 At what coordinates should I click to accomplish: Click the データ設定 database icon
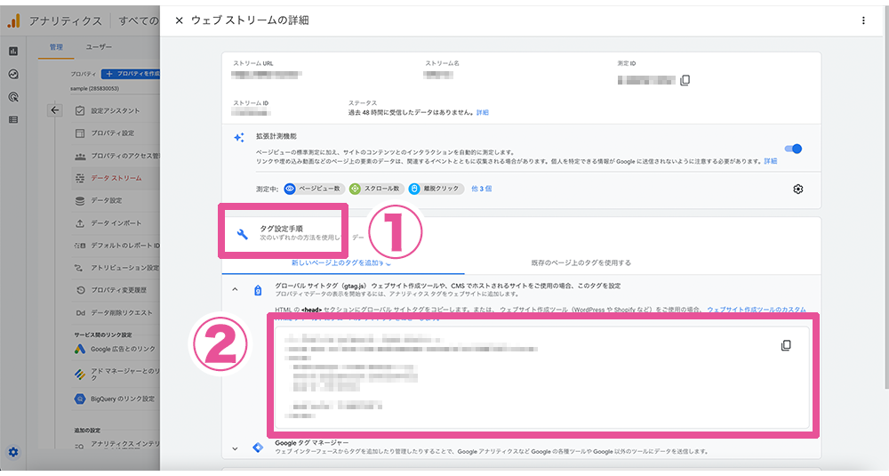(x=80, y=200)
